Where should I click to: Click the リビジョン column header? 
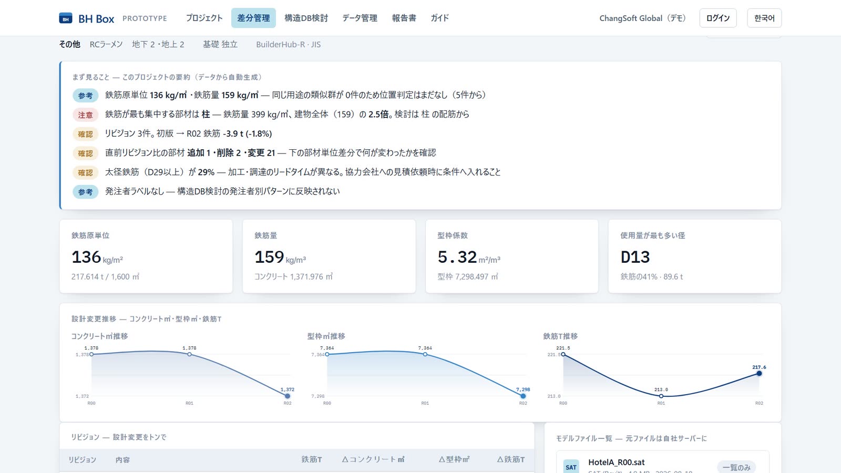(83, 460)
